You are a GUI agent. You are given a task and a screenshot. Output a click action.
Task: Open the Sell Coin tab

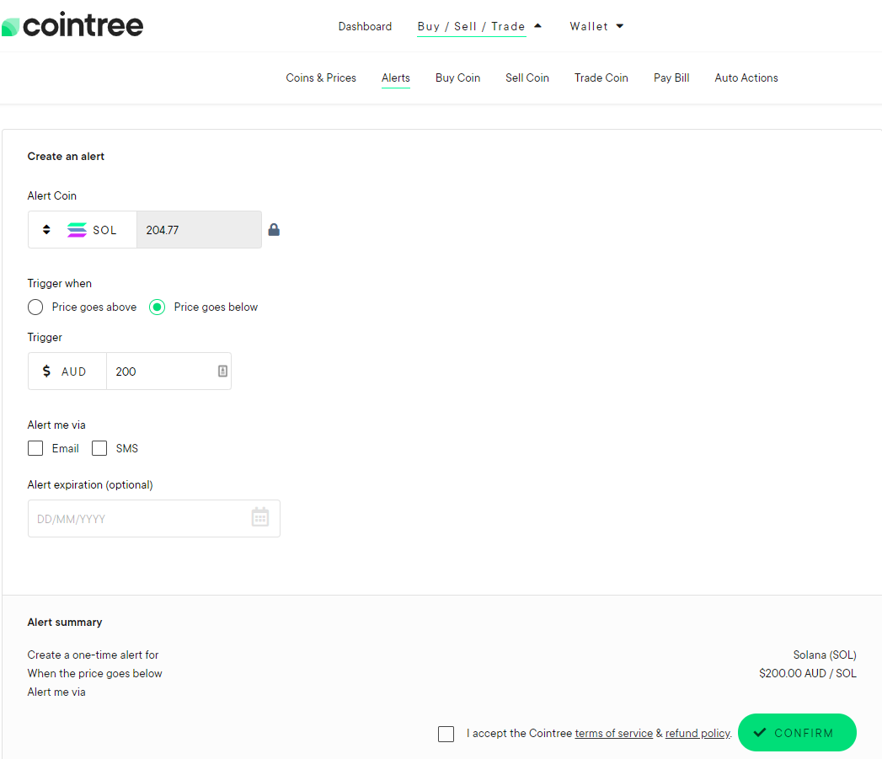(527, 78)
